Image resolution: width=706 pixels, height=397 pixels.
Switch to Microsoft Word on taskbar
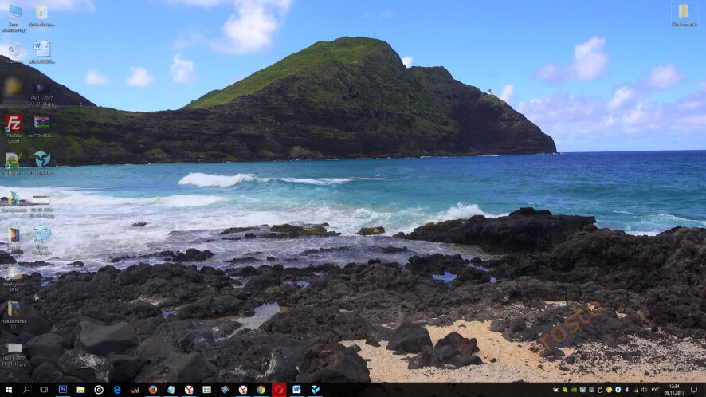(x=296, y=390)
